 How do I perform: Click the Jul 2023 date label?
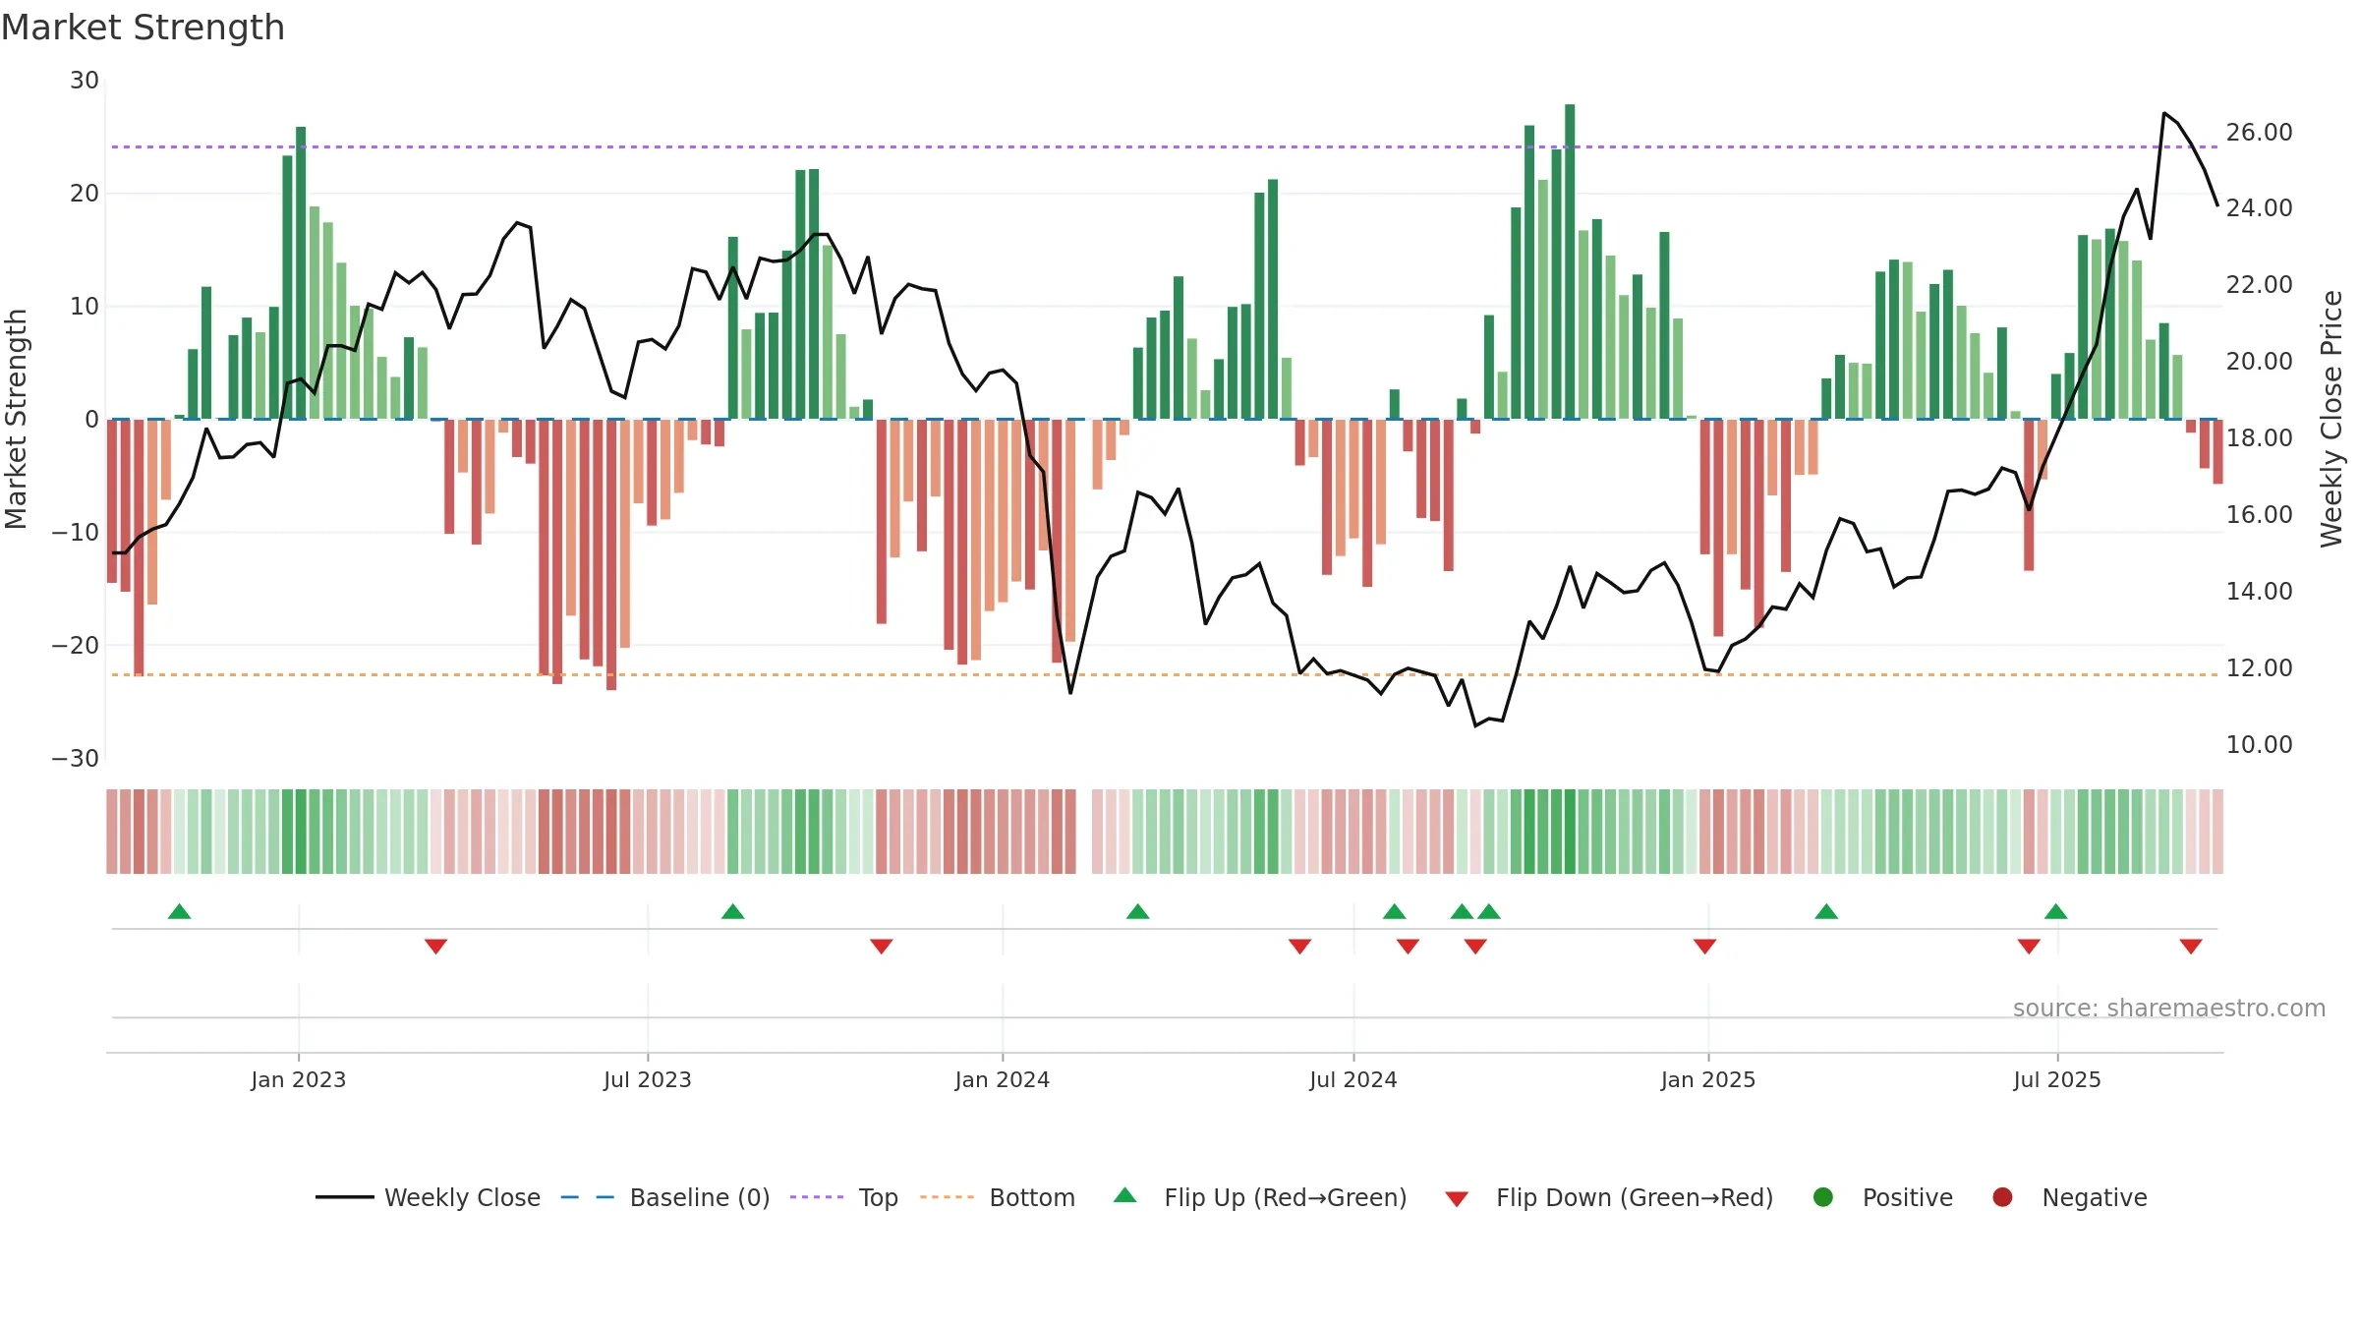[x=648, y=1080]
